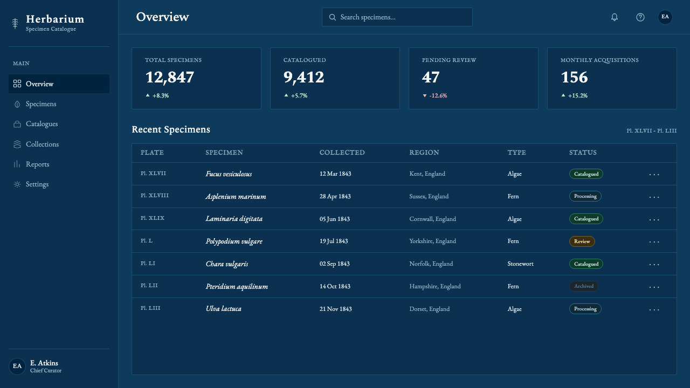The height and width of the screenshot is (388, 690).
Task: Sort the table by the Collected column header
Action: pyautogui.click(x=342, y=153)
